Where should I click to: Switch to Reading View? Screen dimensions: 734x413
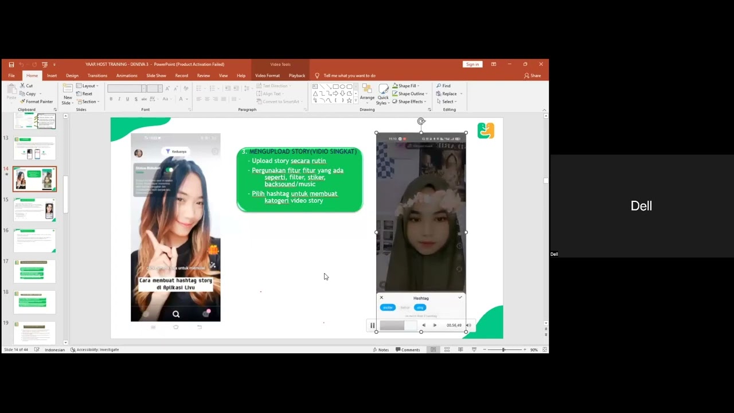click(460, 349)
